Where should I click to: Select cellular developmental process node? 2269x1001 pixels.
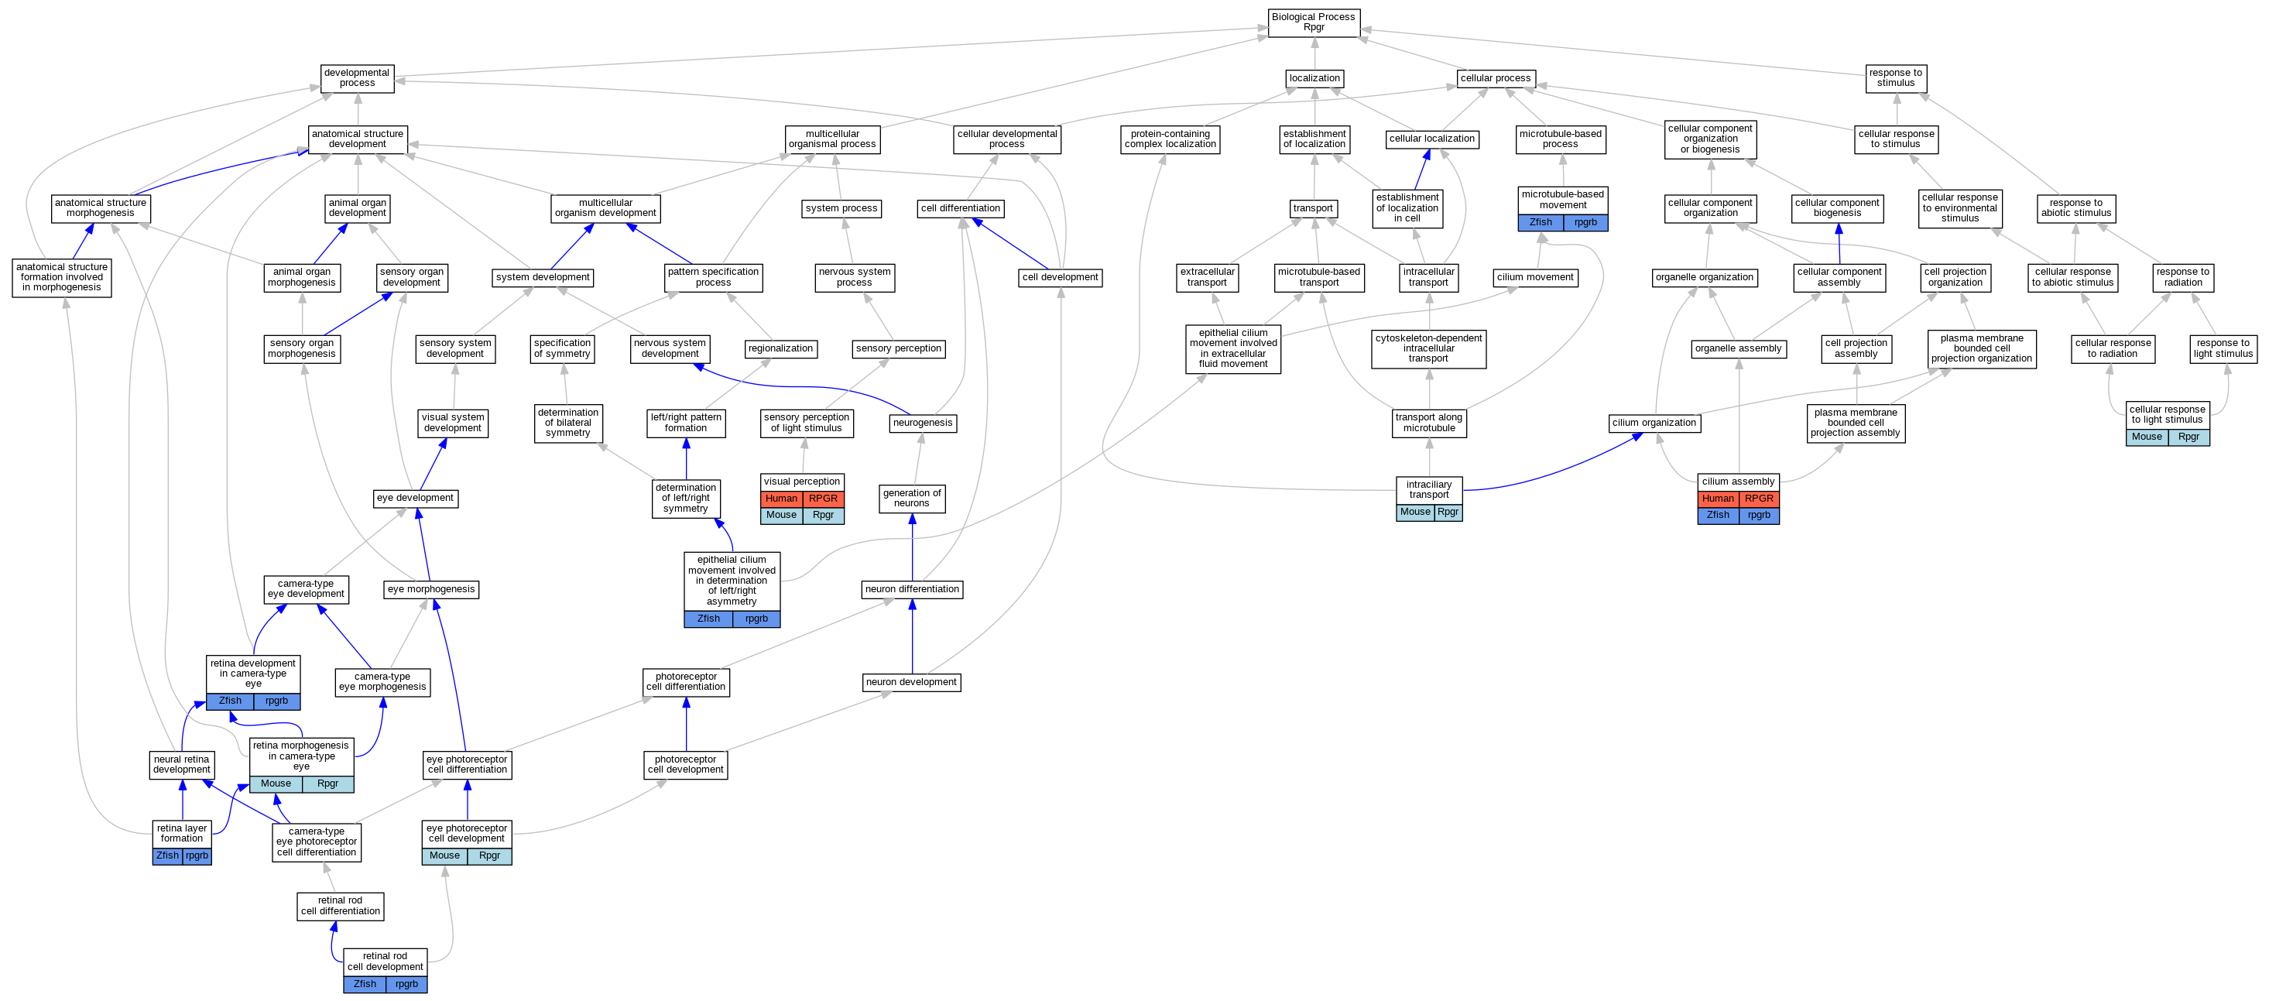1007,139
